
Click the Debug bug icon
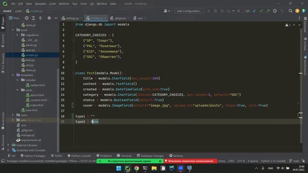[216, 11]
